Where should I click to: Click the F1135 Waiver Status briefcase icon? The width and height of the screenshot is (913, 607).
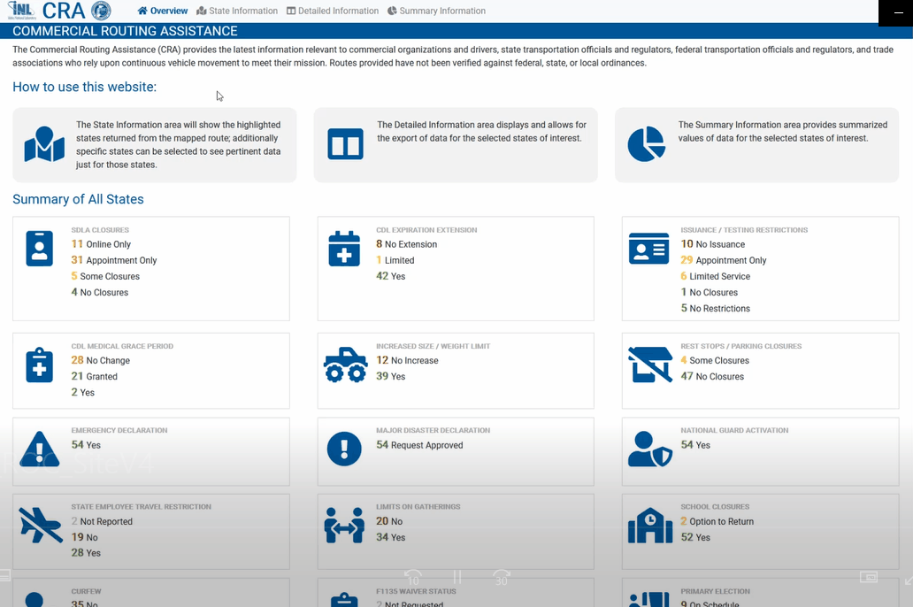coord(344,599)
